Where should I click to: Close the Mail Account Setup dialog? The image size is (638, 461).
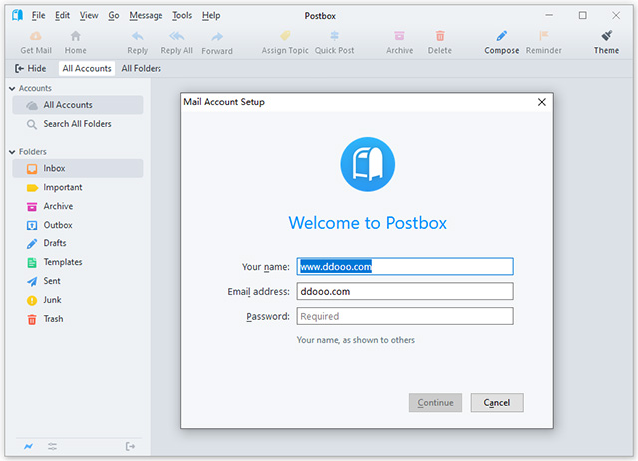[x=542, y=102]
